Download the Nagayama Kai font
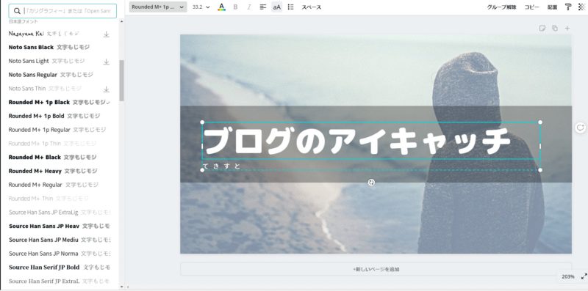This screenshot has width=588, height=291. pyautogui.click(x=107, y=34)
